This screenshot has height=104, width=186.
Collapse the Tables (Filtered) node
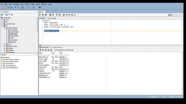[4, 28]
